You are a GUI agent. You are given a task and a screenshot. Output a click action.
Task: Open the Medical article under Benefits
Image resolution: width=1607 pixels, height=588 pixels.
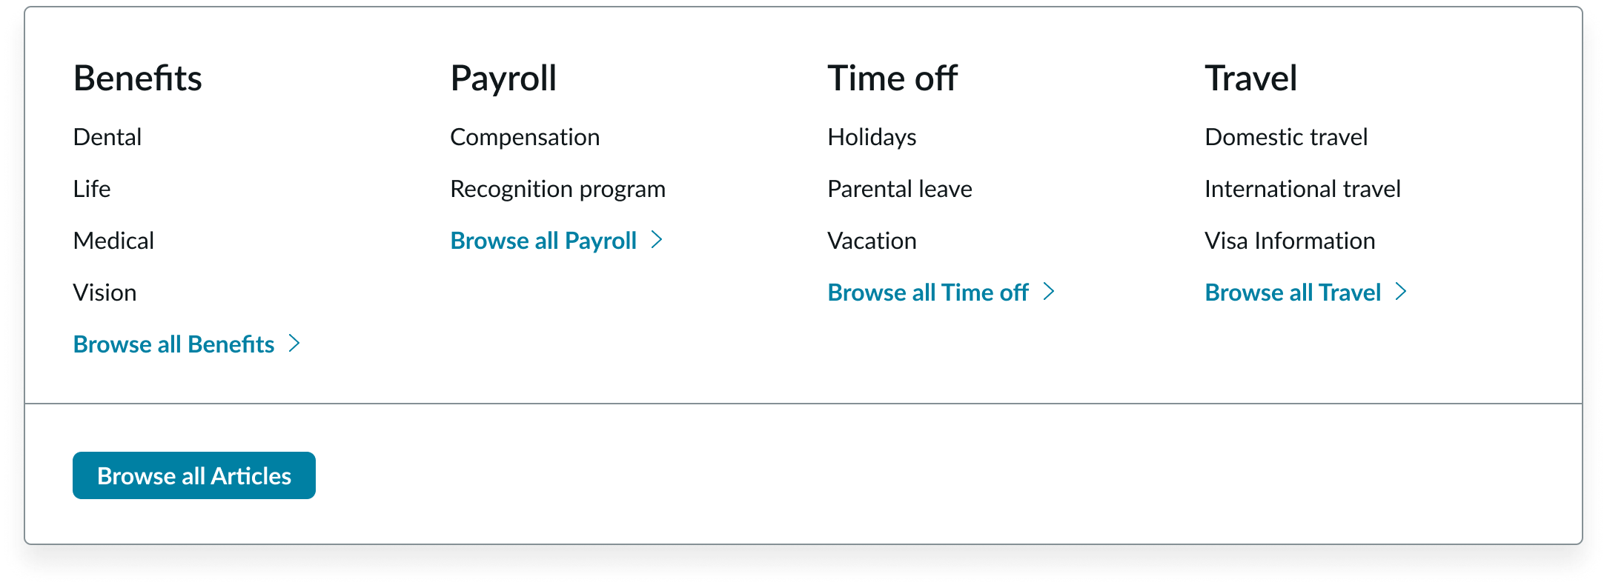point(113,240)
